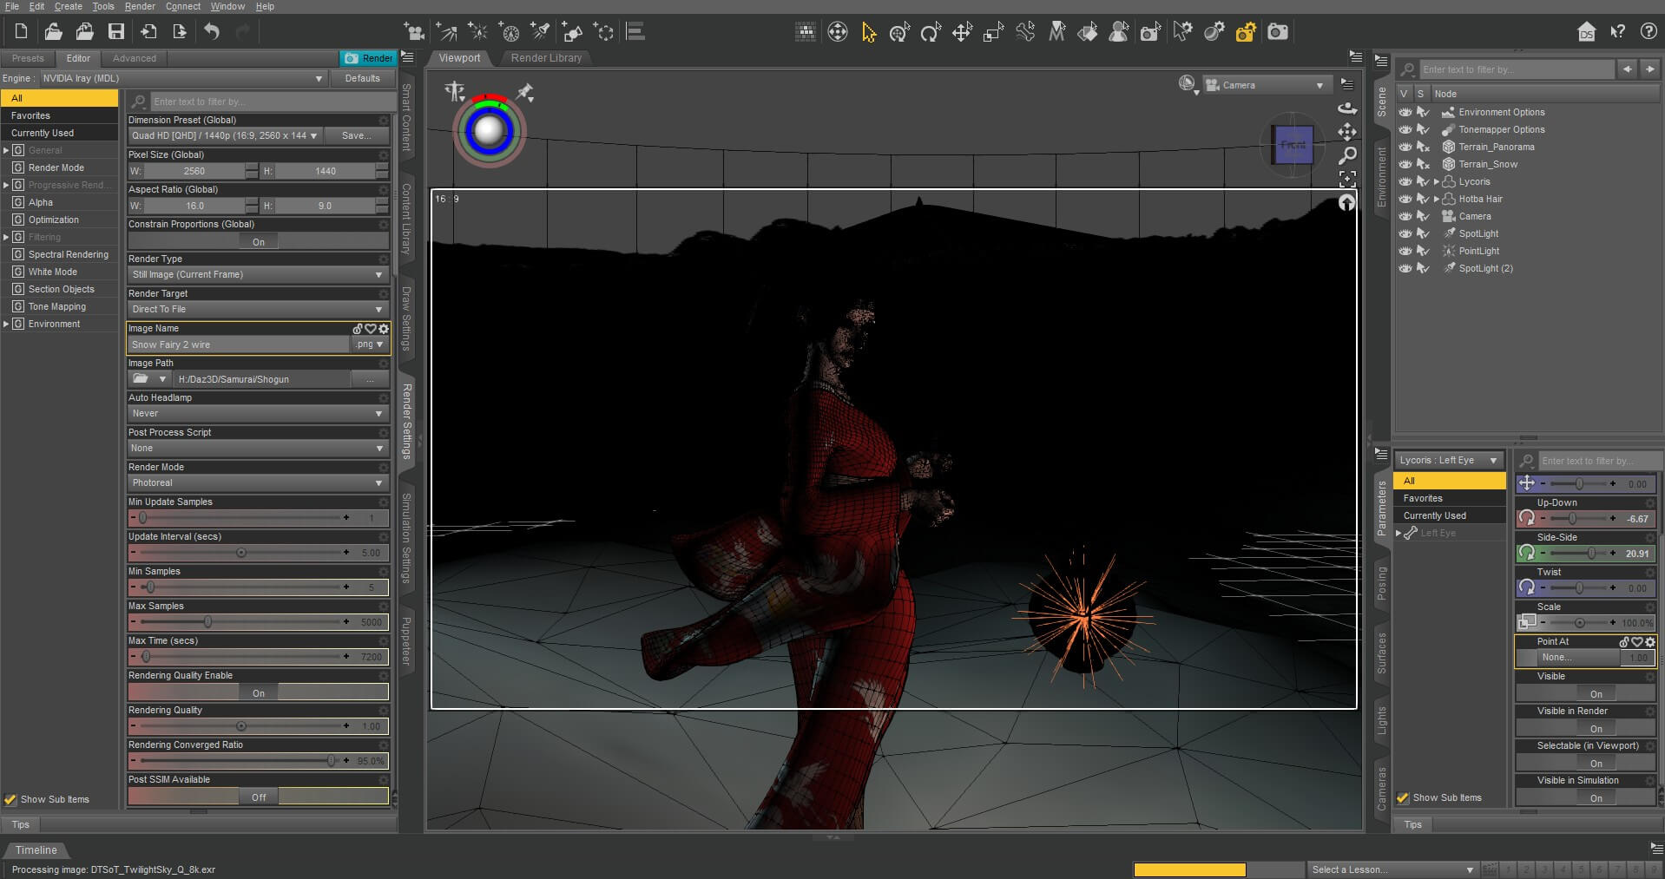The width and height of the screenshot is (1665, 879).
Task: Hide the Terrain_Snow node eye icon
Action: [x=1405, y=164]
